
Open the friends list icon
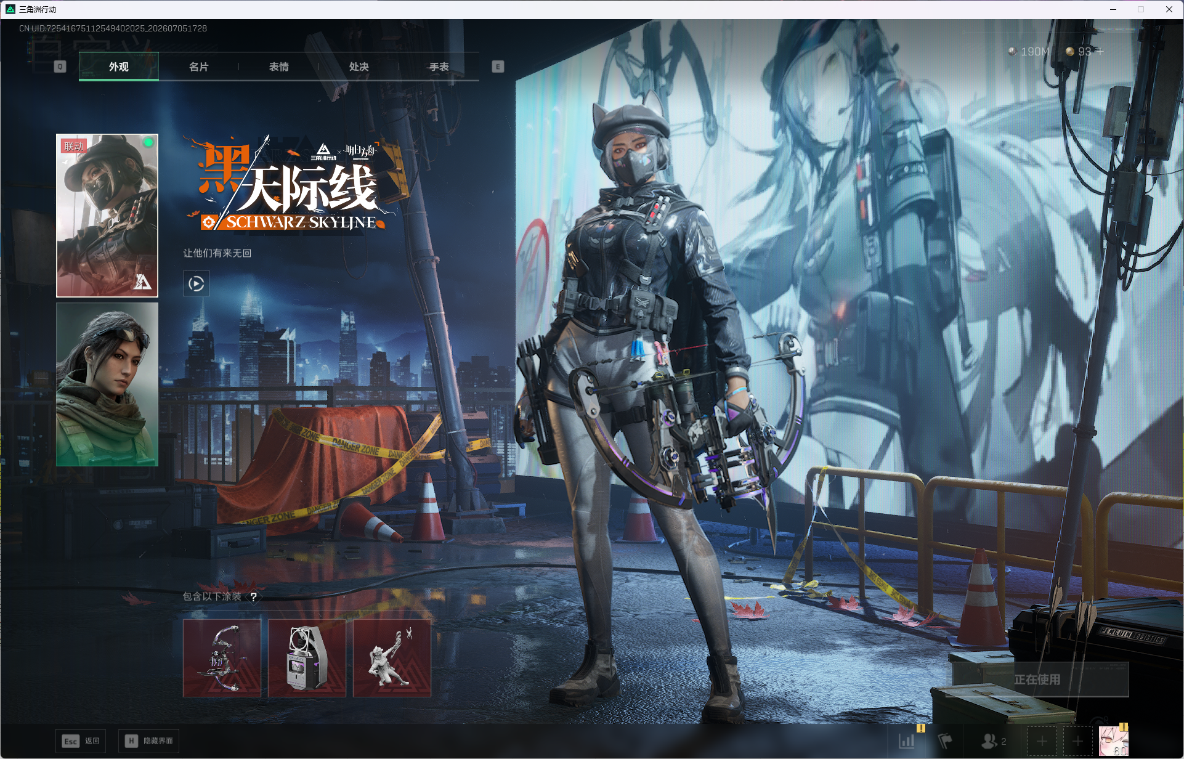point(994,741)
